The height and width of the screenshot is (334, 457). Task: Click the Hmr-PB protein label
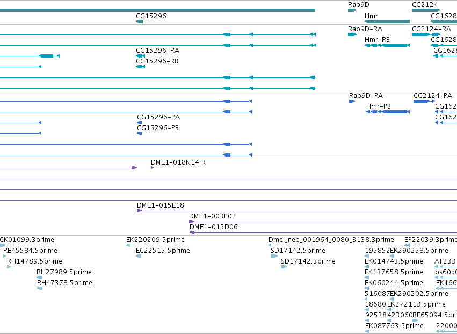click(x=378, y=106)
